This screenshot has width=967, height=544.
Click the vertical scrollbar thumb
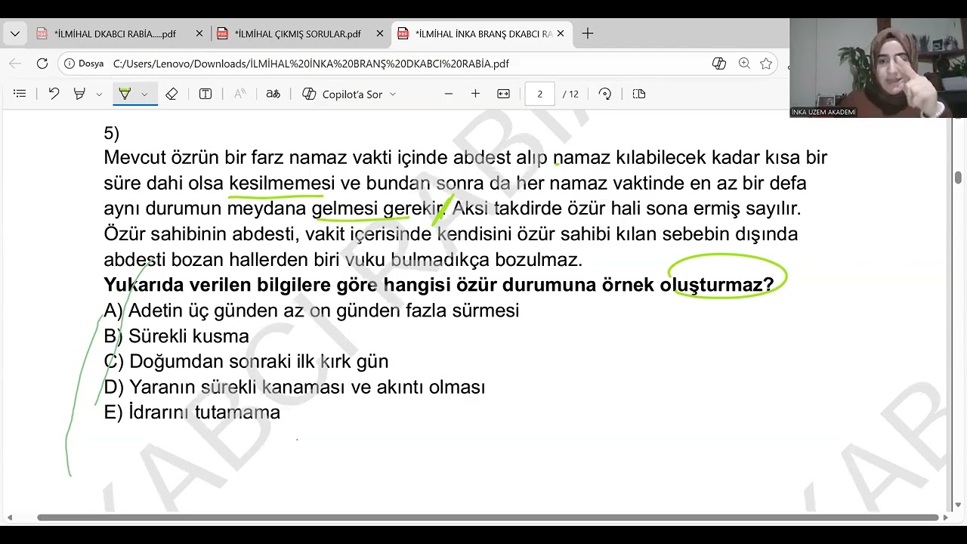pyautogui.click(x=958, y=177)
